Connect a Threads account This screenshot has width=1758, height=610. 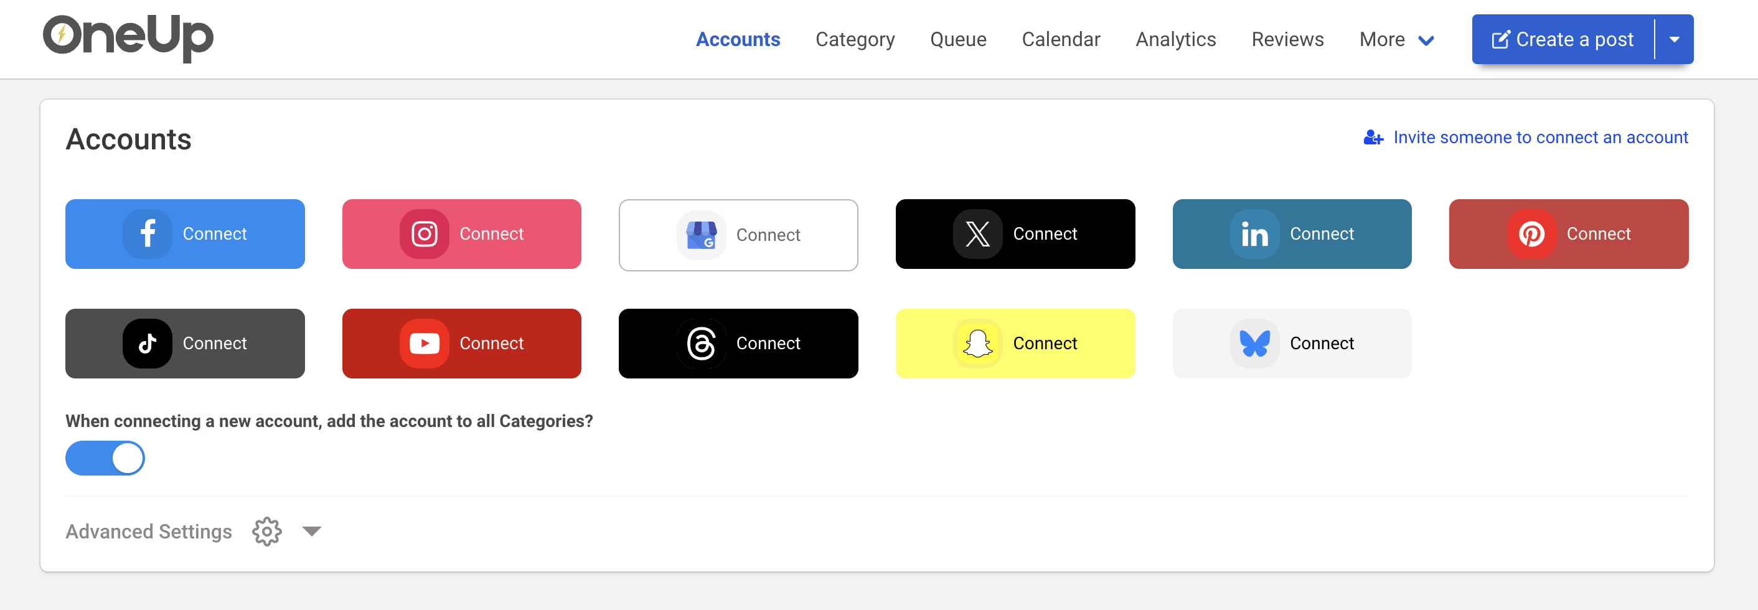[x=738, y=343]
